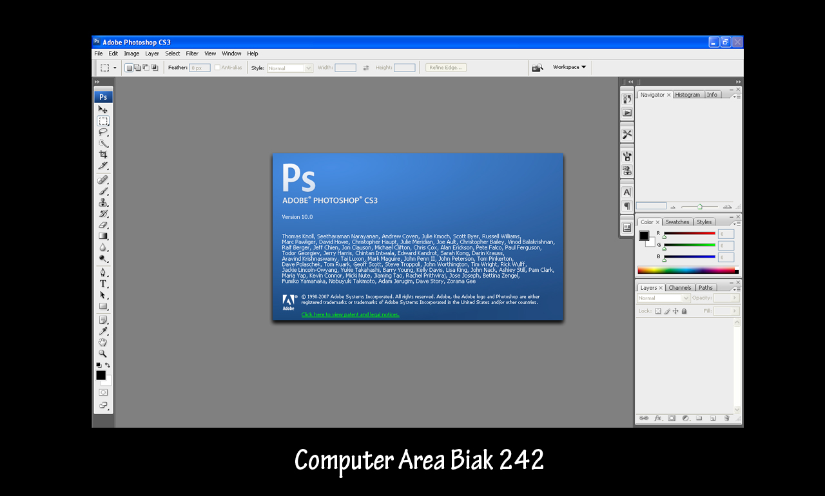Switch to the Swatches tab

[677, 222]
